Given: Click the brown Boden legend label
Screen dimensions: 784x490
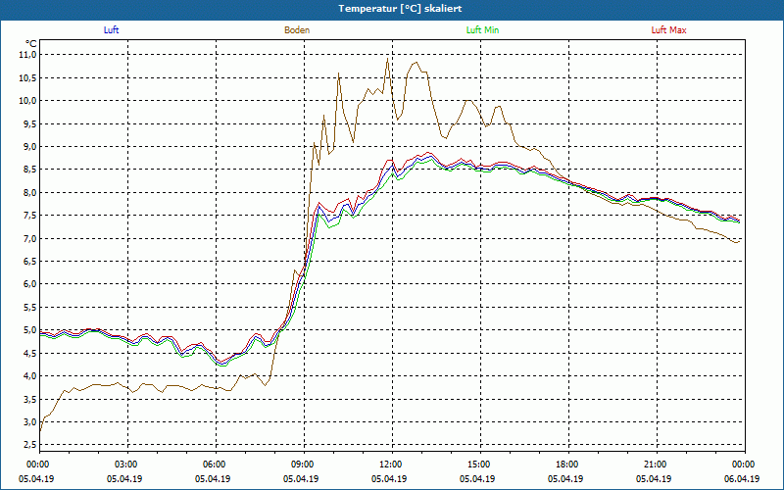Looking at the screenshot, I should pos(297,30).
